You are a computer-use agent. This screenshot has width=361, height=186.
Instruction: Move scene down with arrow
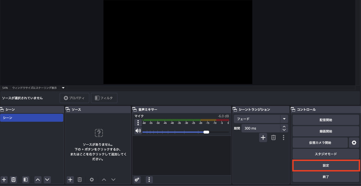47,179
